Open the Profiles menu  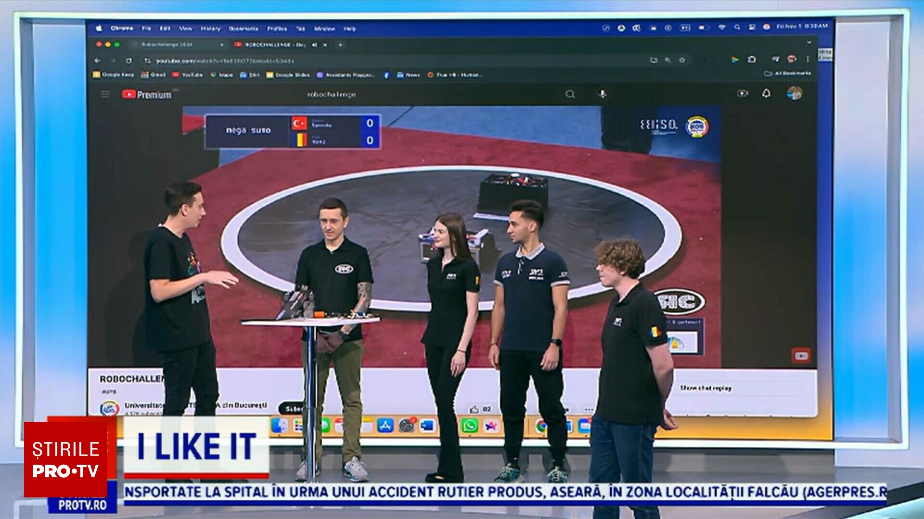tap(277, 28)
